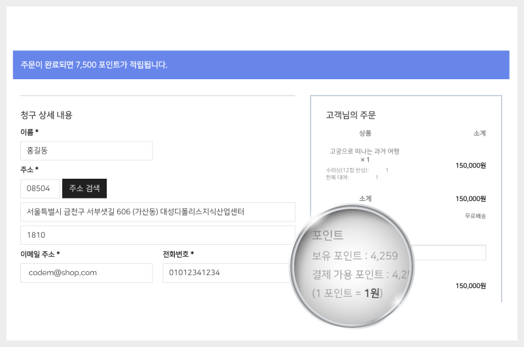This screenshot has height=347, width=524.
Task: Click the name field containing 홍길동
Action: 86,151
